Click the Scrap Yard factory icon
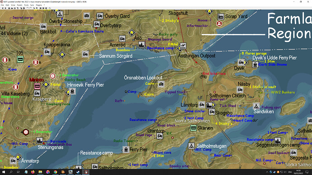312x175 pixels. (x=221, y=17)
